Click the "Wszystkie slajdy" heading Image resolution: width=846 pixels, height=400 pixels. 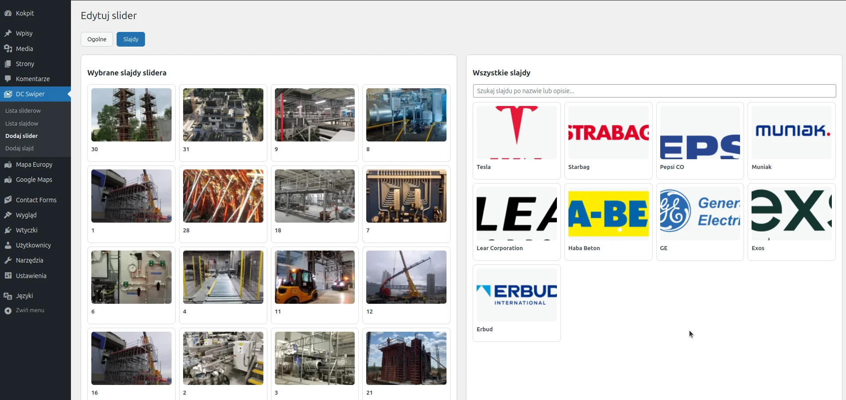501,73
